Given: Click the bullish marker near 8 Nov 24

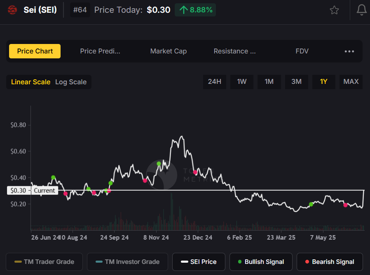Looking at the screenshot, I should (159, 164).
